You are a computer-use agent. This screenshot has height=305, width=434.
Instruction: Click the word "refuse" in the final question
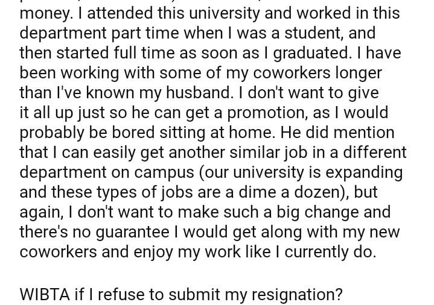pyautogui.click(x=125, y=297)
